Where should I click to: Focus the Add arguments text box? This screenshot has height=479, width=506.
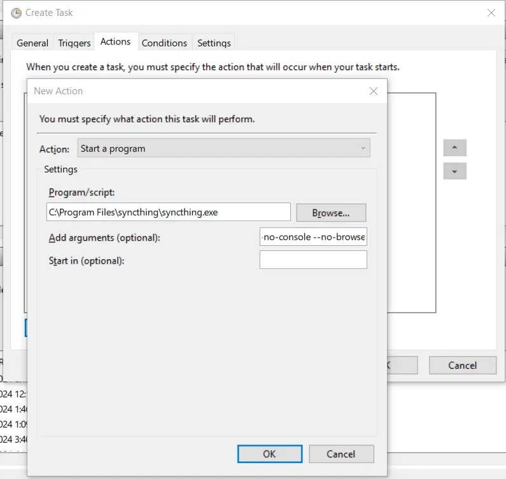pos(313,238)
